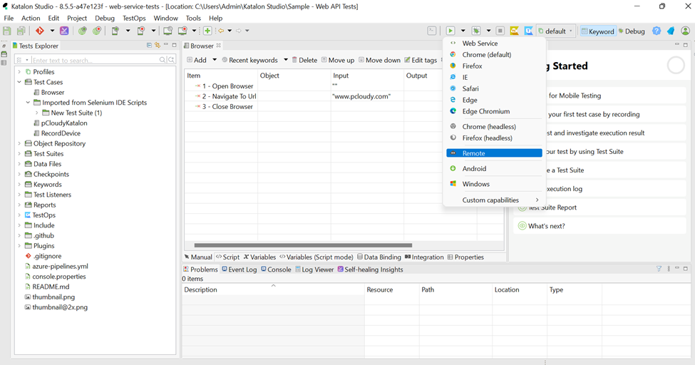Screen dimensions: 695x365
Task: Click the notification bell icon
Action: [x=671, y=31]
